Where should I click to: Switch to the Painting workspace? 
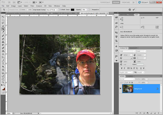click(x=126, y=2)
